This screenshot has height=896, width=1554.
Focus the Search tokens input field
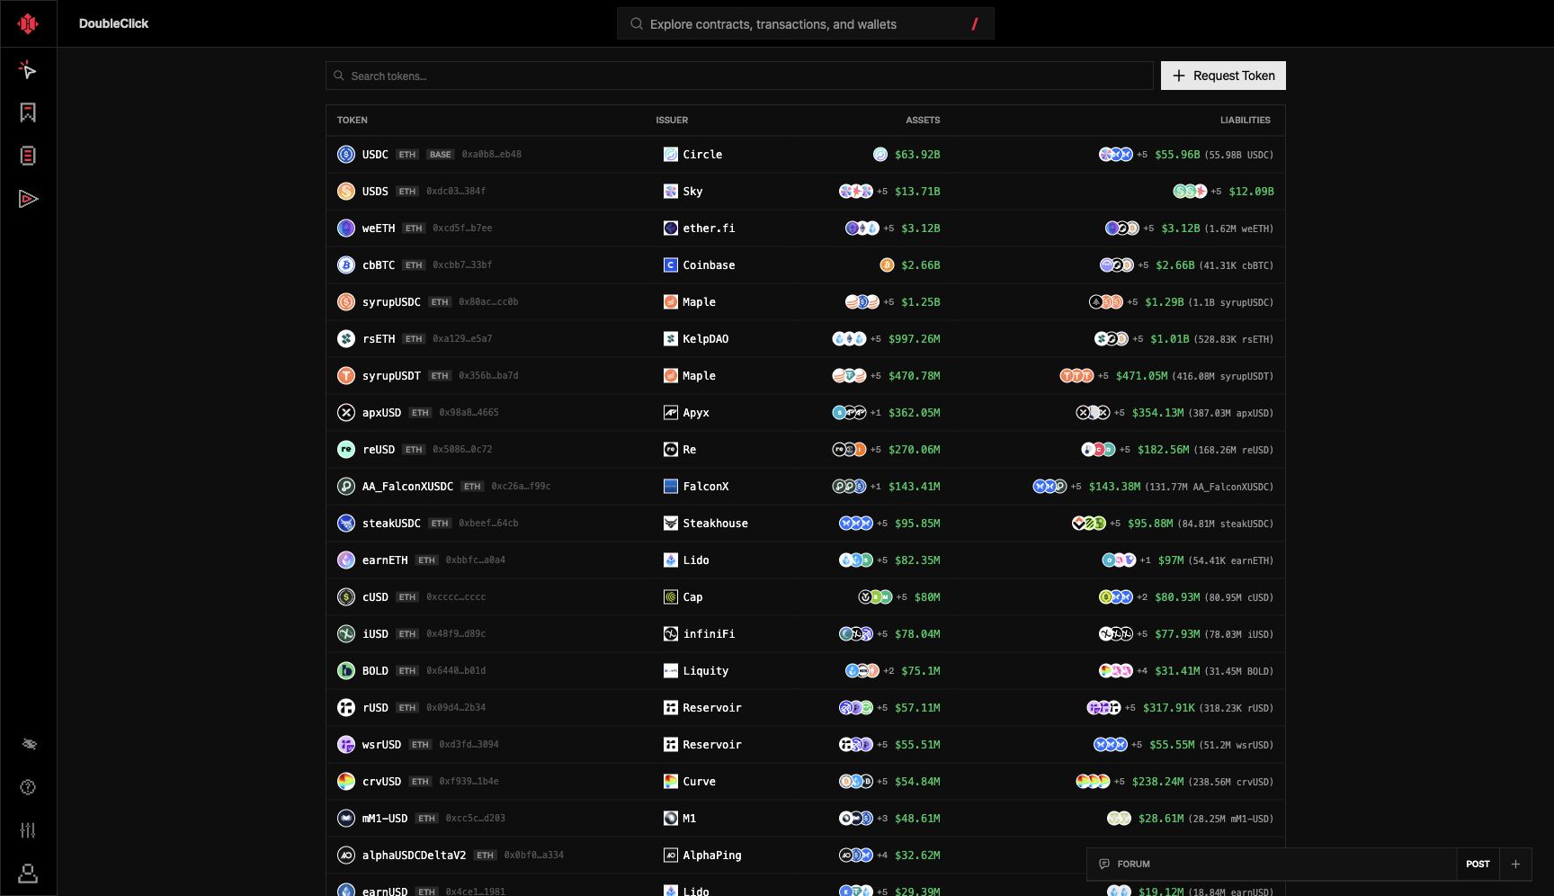739,76
